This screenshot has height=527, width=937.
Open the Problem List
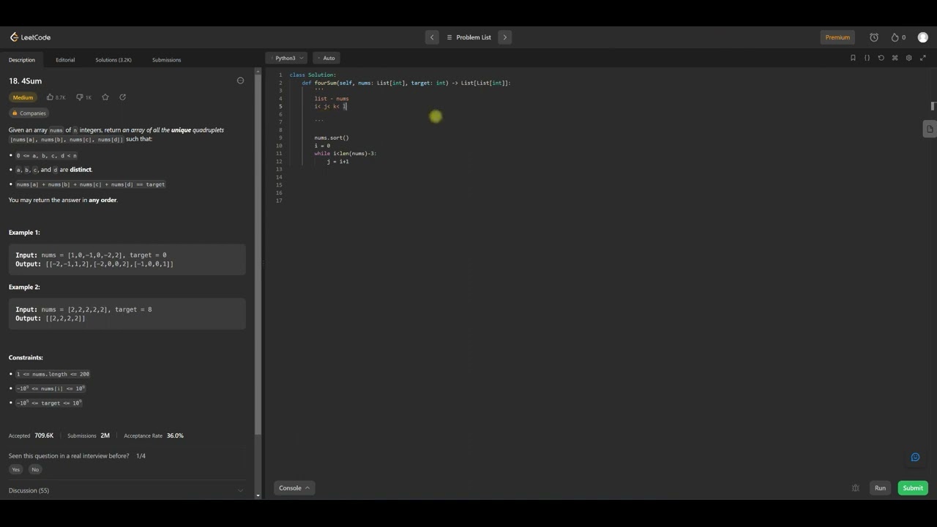pos(468,37)
